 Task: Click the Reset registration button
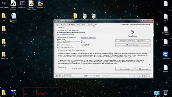pyautogui.click(x=125, y=69)
